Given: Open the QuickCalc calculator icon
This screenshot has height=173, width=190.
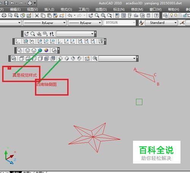Looking at the screenshot, I should pyautogui.click(x=149, y=16).
